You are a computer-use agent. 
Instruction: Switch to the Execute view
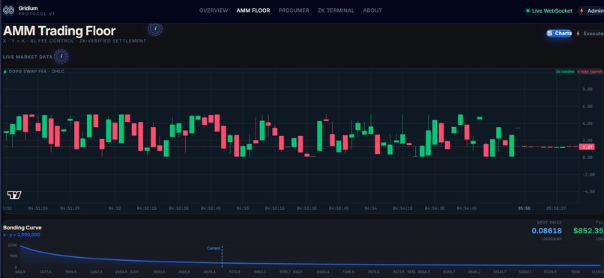pyautogui.click(x=590, y=34)
